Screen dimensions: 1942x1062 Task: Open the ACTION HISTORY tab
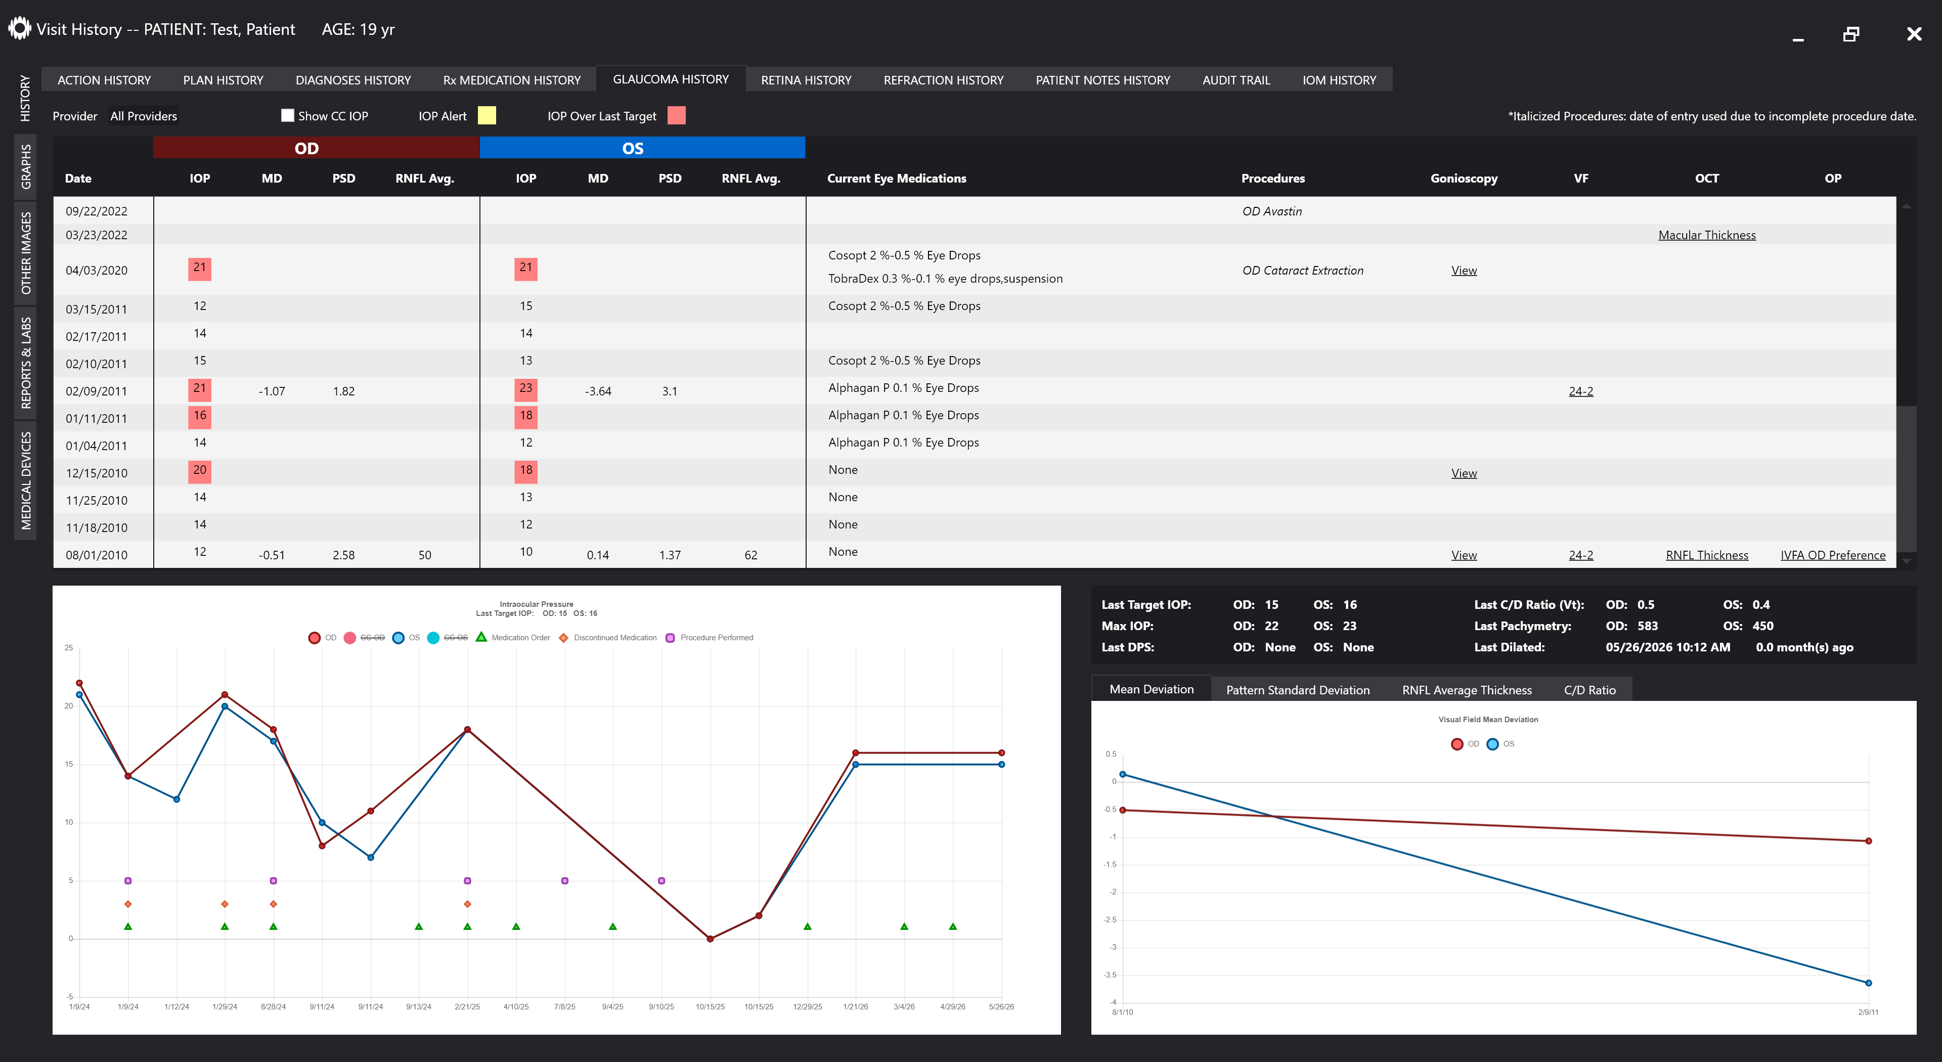point(104,80)
